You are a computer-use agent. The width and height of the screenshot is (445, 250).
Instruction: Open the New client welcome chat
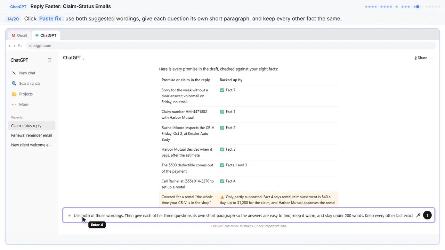tap(32, 145)
